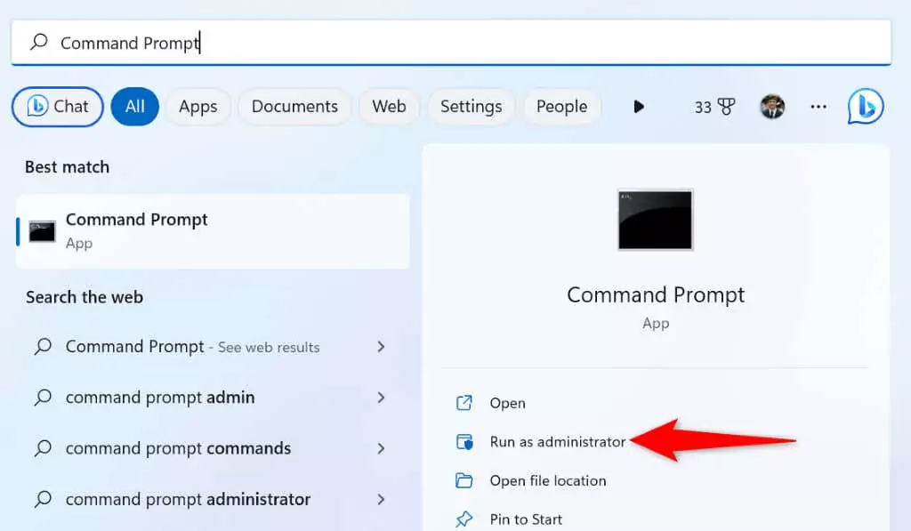Image resolution: width=911 pixels, height=531 pixels.
Task: Click the Command Prompt app icon preview
Action: [655, 221]
